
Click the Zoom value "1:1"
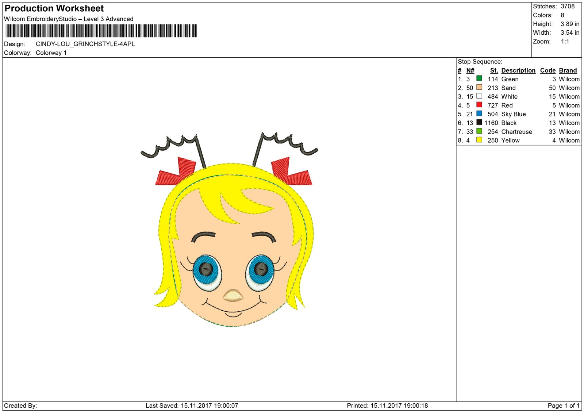[x=565, y=42]
